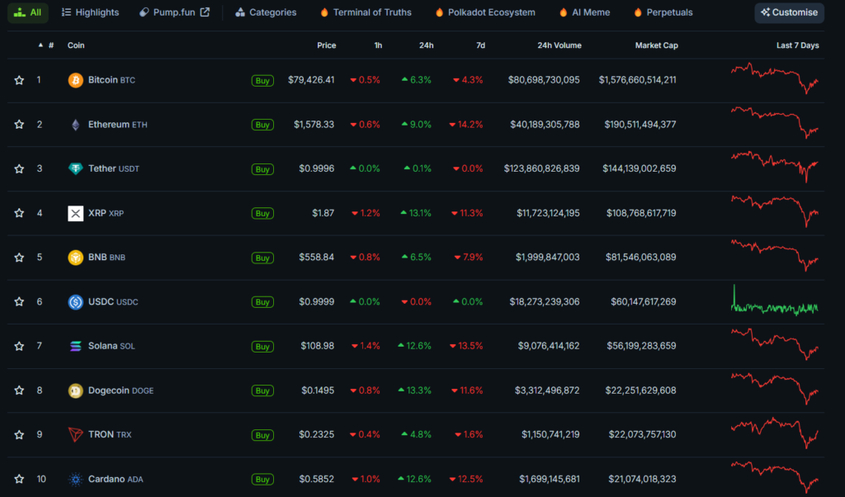Toggle the favorite star for BNB

(19, 258)
